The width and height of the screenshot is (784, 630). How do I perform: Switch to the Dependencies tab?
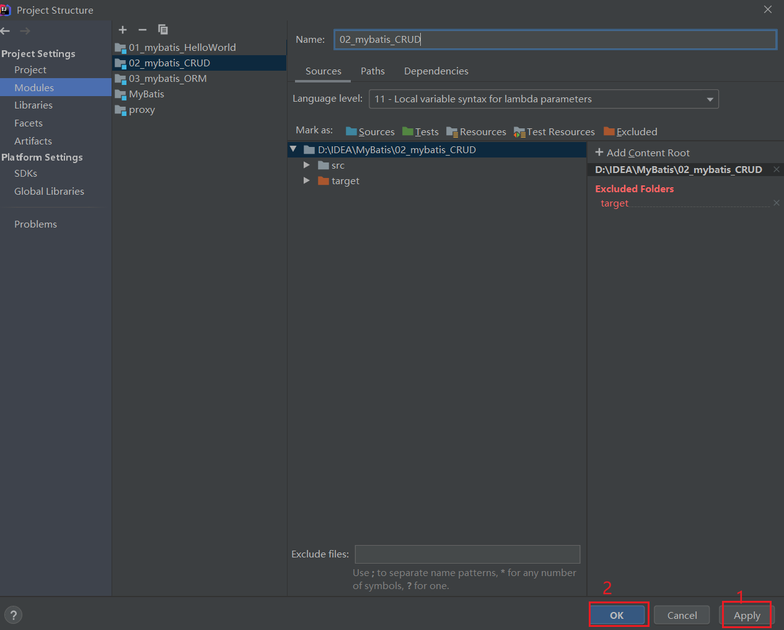(x=436, y=71)
